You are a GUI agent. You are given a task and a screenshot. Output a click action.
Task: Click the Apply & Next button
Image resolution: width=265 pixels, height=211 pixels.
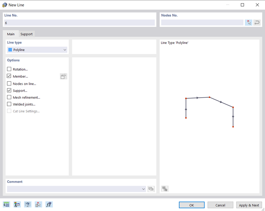tap(249, 205)
